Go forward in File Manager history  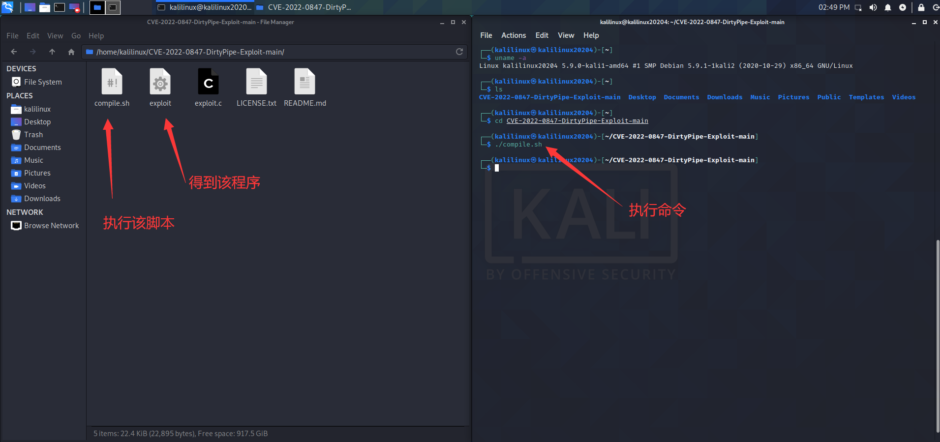point(32,52)
